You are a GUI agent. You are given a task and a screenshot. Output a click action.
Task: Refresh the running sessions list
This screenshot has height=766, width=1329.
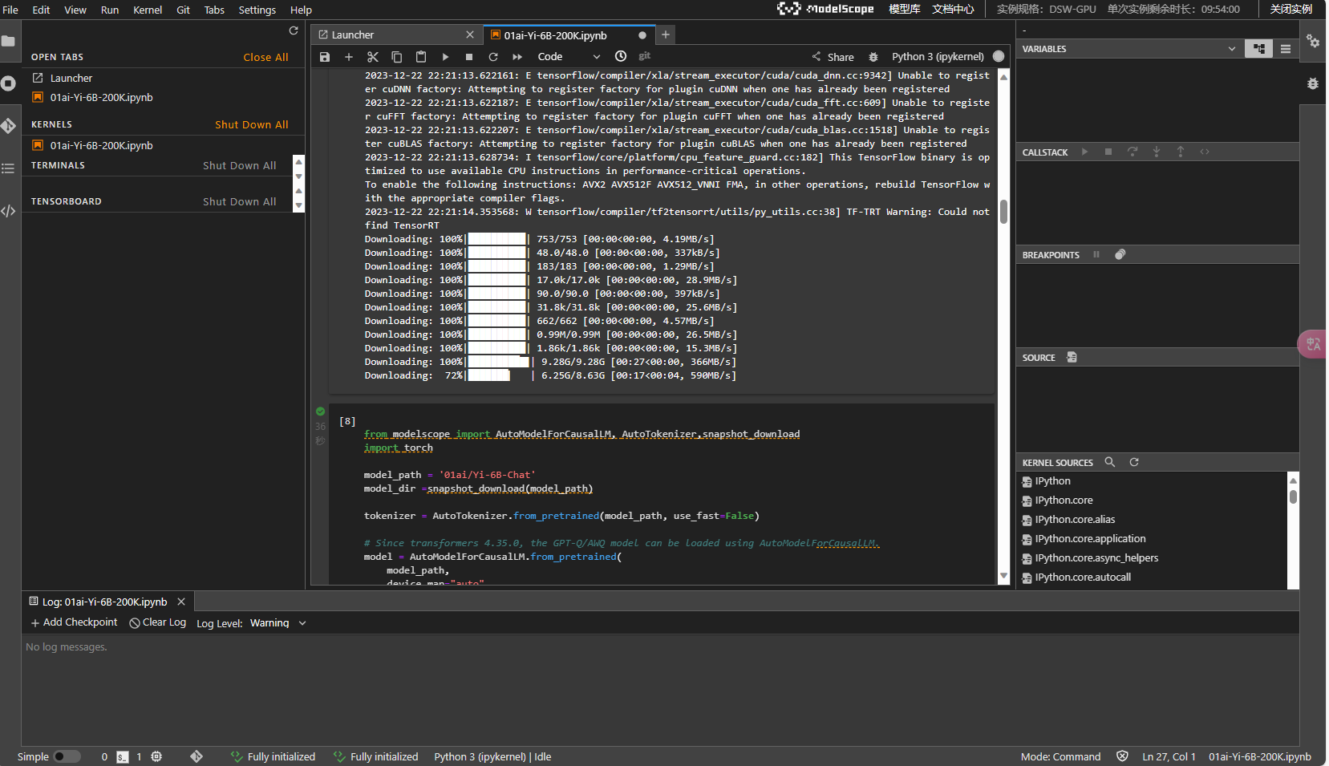click(x=294, y=30)
